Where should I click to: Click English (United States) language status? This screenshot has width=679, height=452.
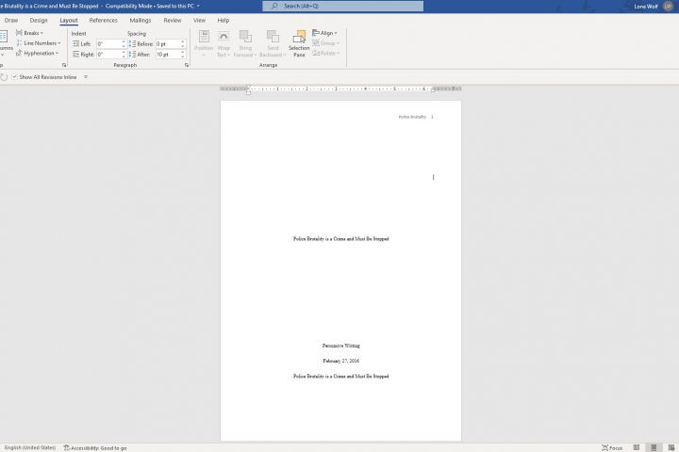30,447
